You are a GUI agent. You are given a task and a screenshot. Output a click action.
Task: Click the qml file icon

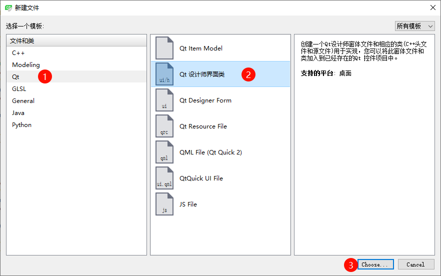(164, 152)
